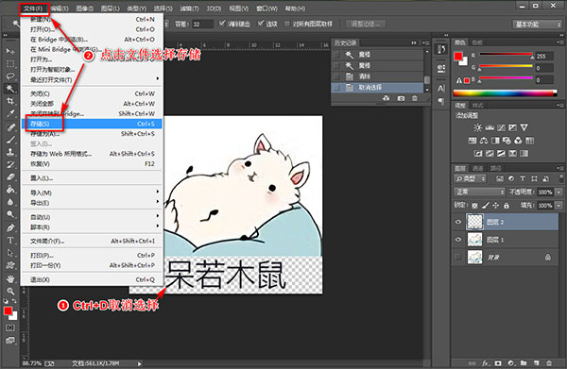Select the Hand tool
567x369 pixels.
click(x=10, y=278)
